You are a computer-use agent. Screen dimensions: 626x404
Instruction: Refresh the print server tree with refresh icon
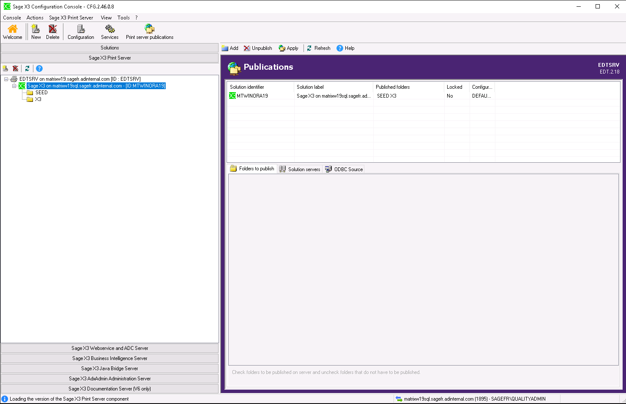(x=27, y=68)
